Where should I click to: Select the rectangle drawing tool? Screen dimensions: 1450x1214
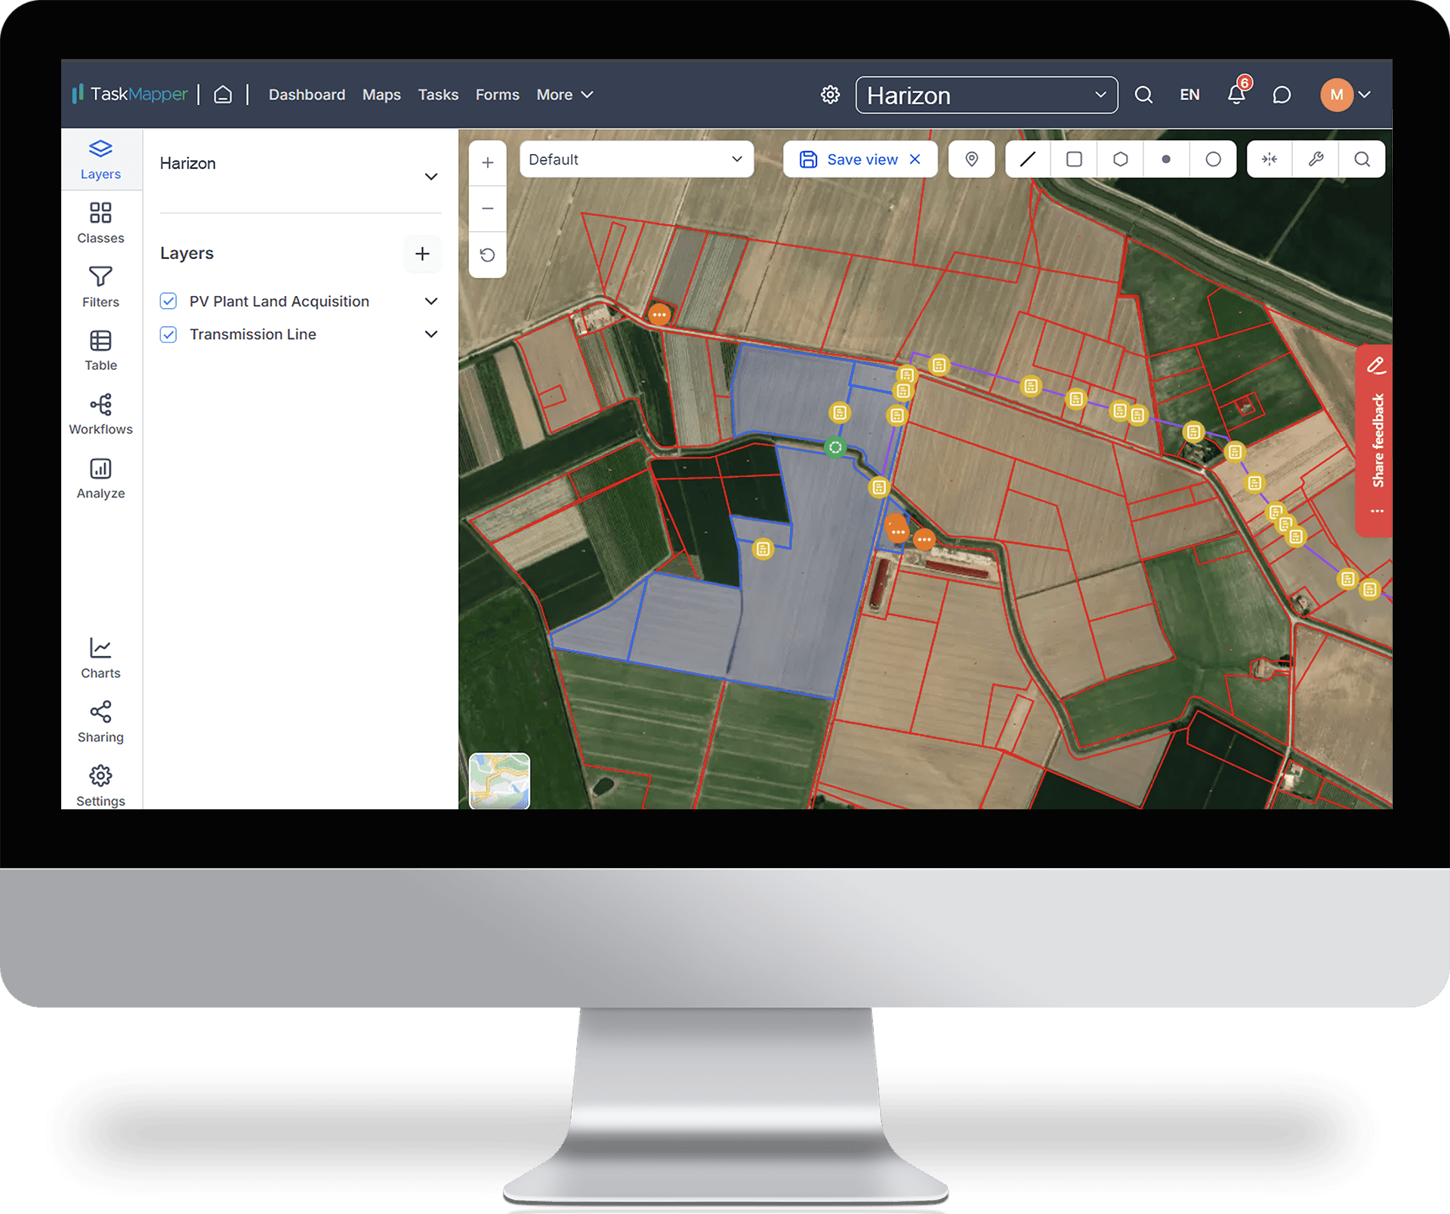(1074, 159)
